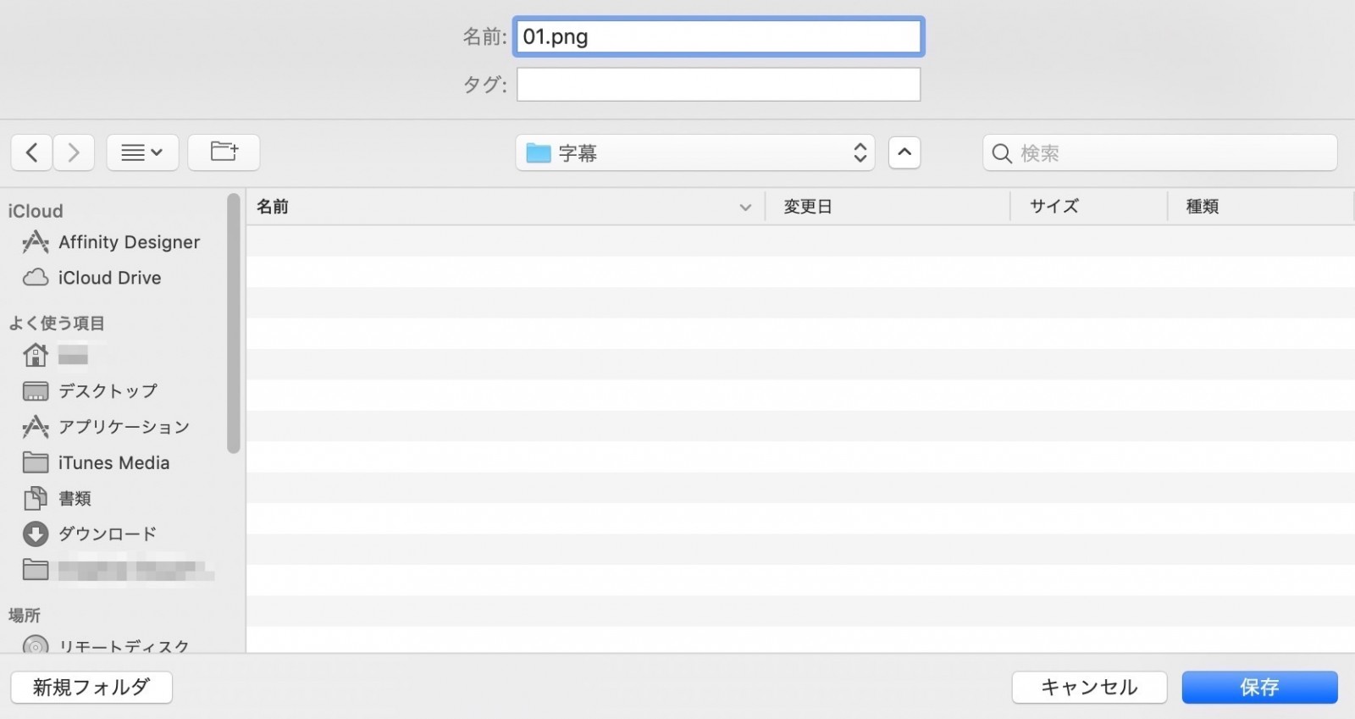Open the list view options dropdown
The width and height of the screenshot is (1355, 719).
tap(142, 152)
